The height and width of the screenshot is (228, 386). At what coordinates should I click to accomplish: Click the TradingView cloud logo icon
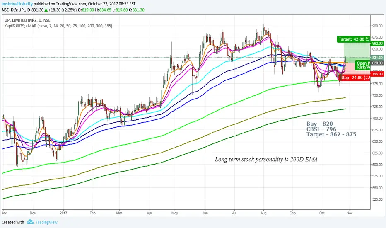point(30,222)
